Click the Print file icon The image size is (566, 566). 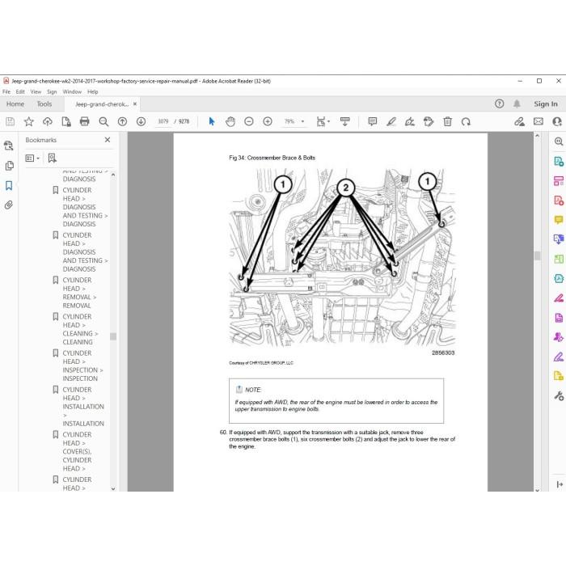click(x=84, y=121)
